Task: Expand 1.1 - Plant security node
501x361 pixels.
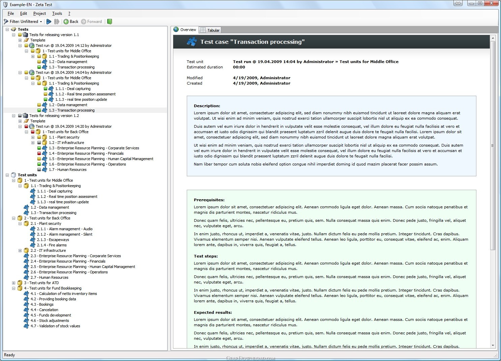Action: tap(33, 137)
